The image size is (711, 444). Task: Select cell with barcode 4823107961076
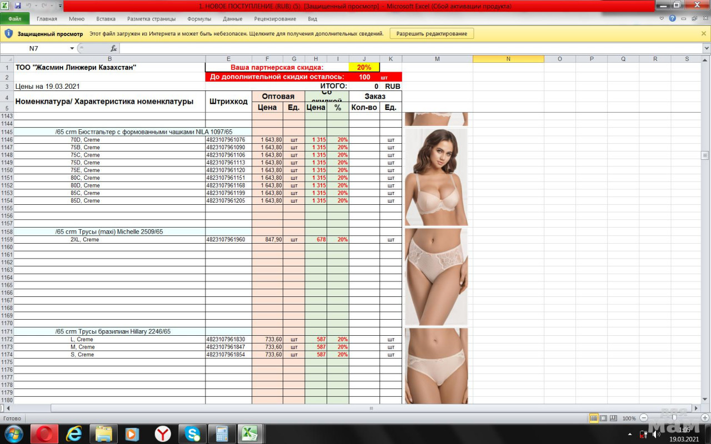coord(228,140)
